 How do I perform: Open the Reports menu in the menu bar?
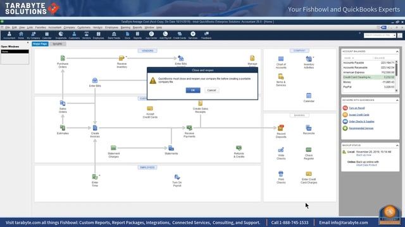pyautogui.click(x=137, y=27)
